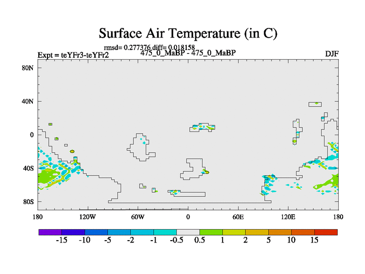Click the Expt = teYFr3-teYFr2 label
Image resolution: width=365 pixels, height=274 pixels.
[73, 56]
